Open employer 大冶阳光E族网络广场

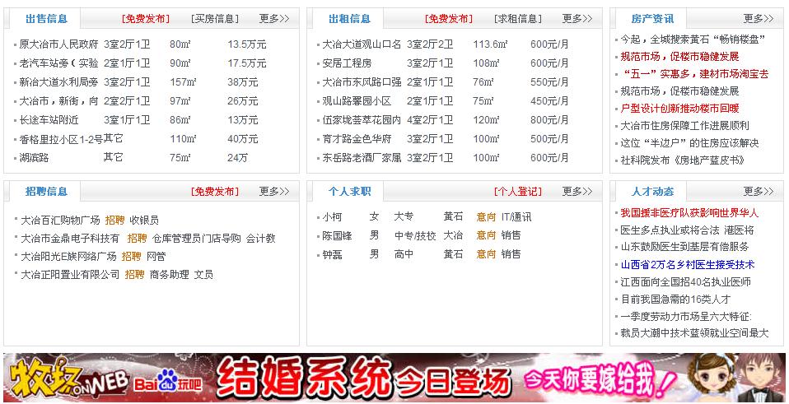(68, 256)
